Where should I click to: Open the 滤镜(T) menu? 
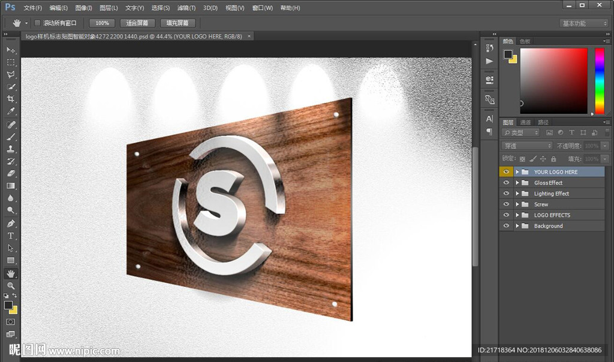186,8
